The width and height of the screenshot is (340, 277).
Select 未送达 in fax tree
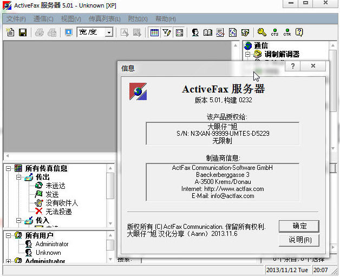(55, 186)
